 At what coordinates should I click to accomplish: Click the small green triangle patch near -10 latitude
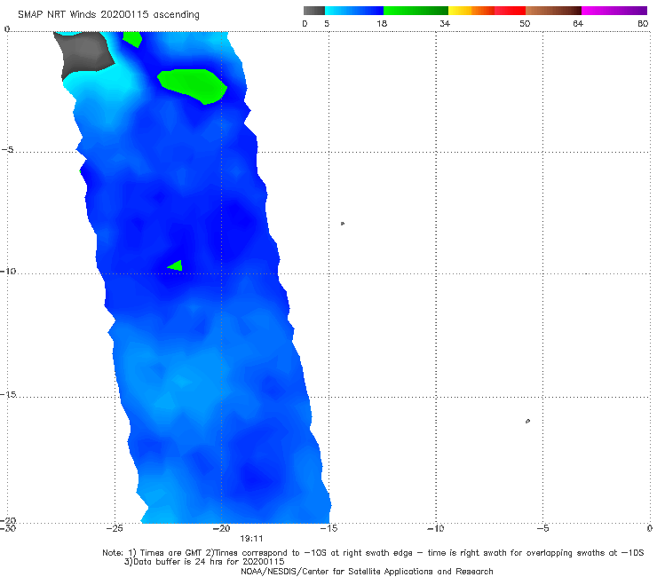click(176, 265)
